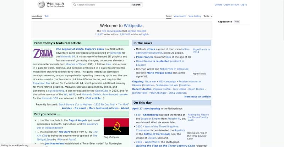Click the By email link

click(x=80, y=108)
